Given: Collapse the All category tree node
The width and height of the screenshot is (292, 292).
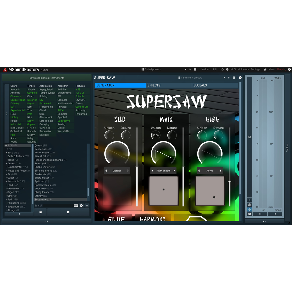Looking at the screenshot, I should 5,145.
